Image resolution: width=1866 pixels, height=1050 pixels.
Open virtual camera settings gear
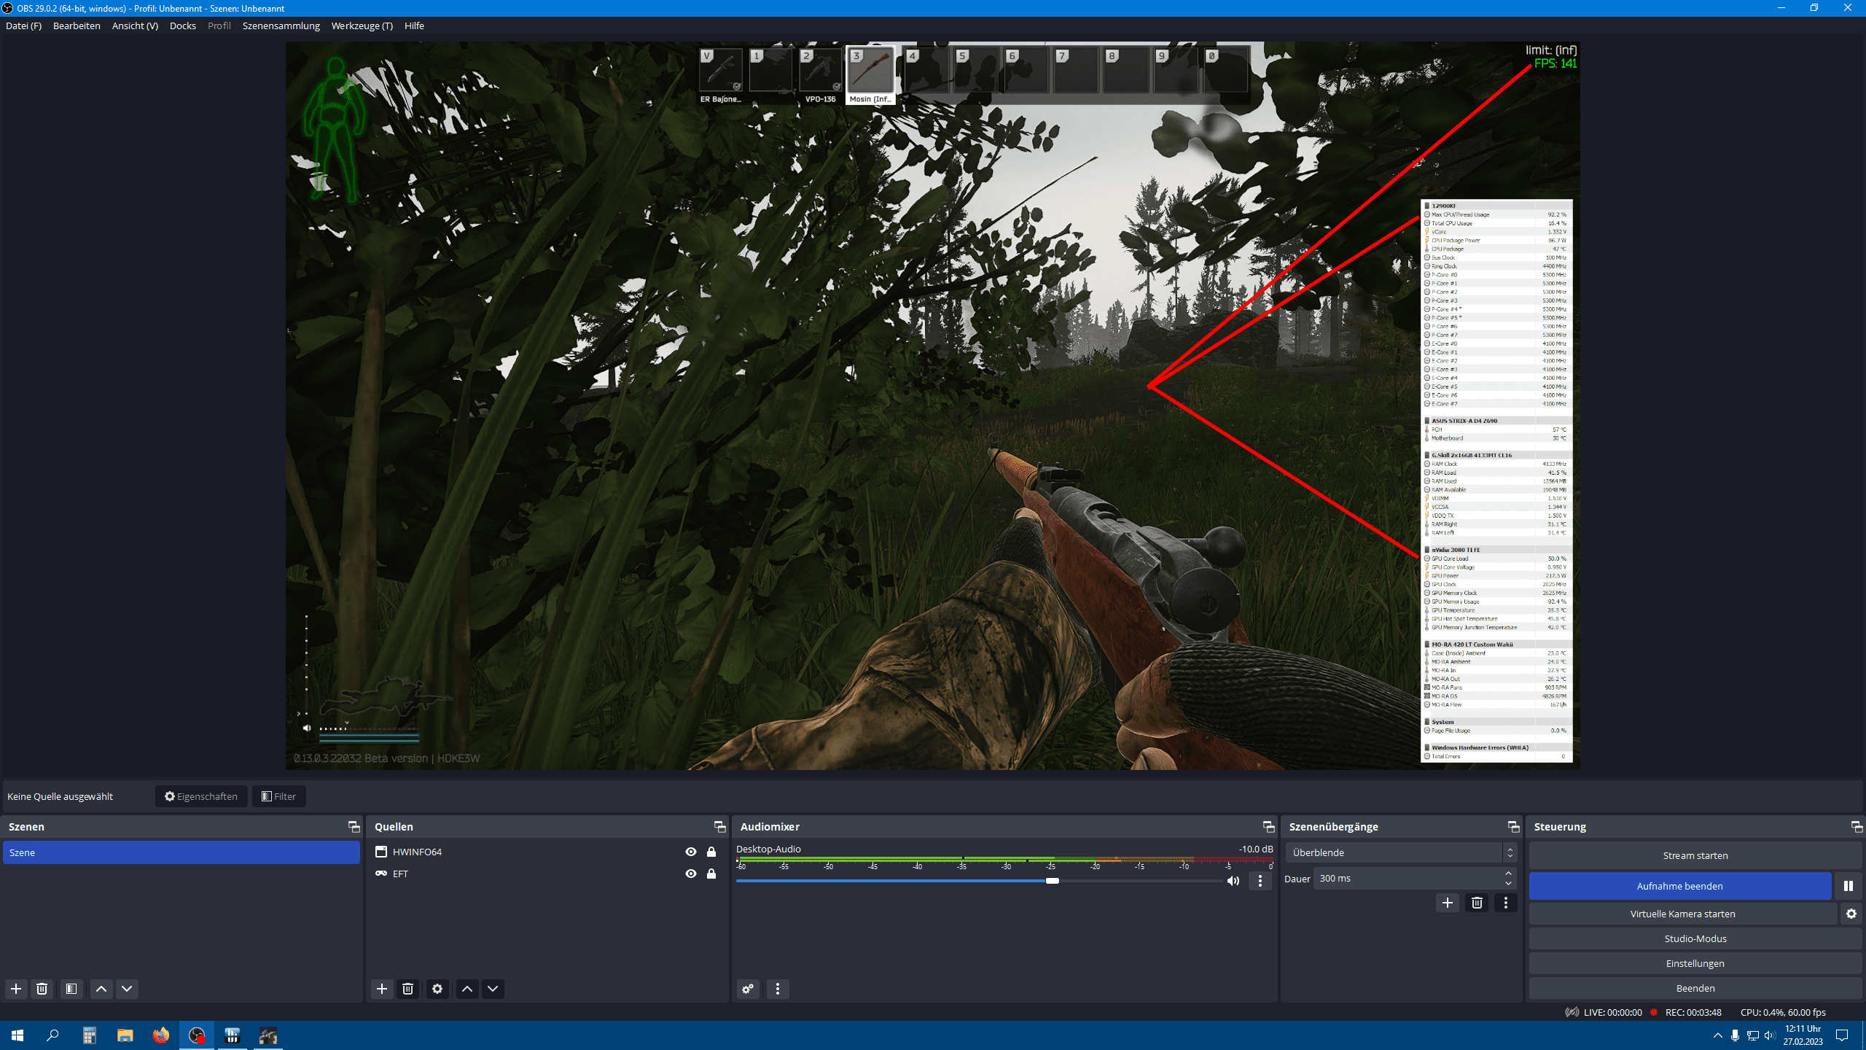(1851, 914)
